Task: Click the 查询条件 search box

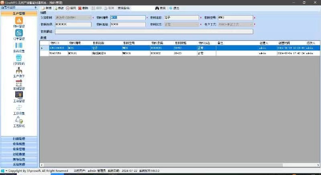Action: pos(142,8)
